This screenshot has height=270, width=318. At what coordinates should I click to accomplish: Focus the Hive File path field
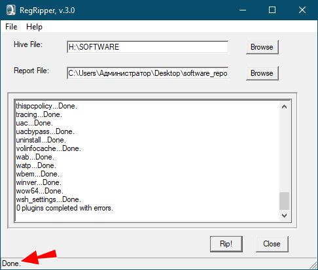click(x=148, y=47)
